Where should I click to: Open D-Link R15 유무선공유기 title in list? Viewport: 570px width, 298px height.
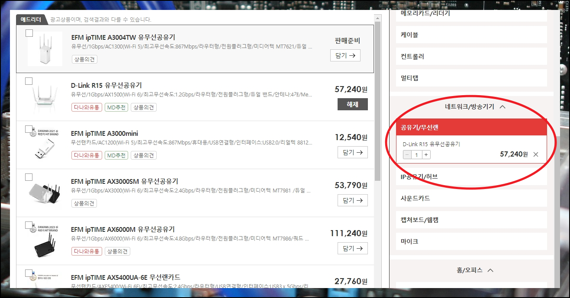point(106,85)
